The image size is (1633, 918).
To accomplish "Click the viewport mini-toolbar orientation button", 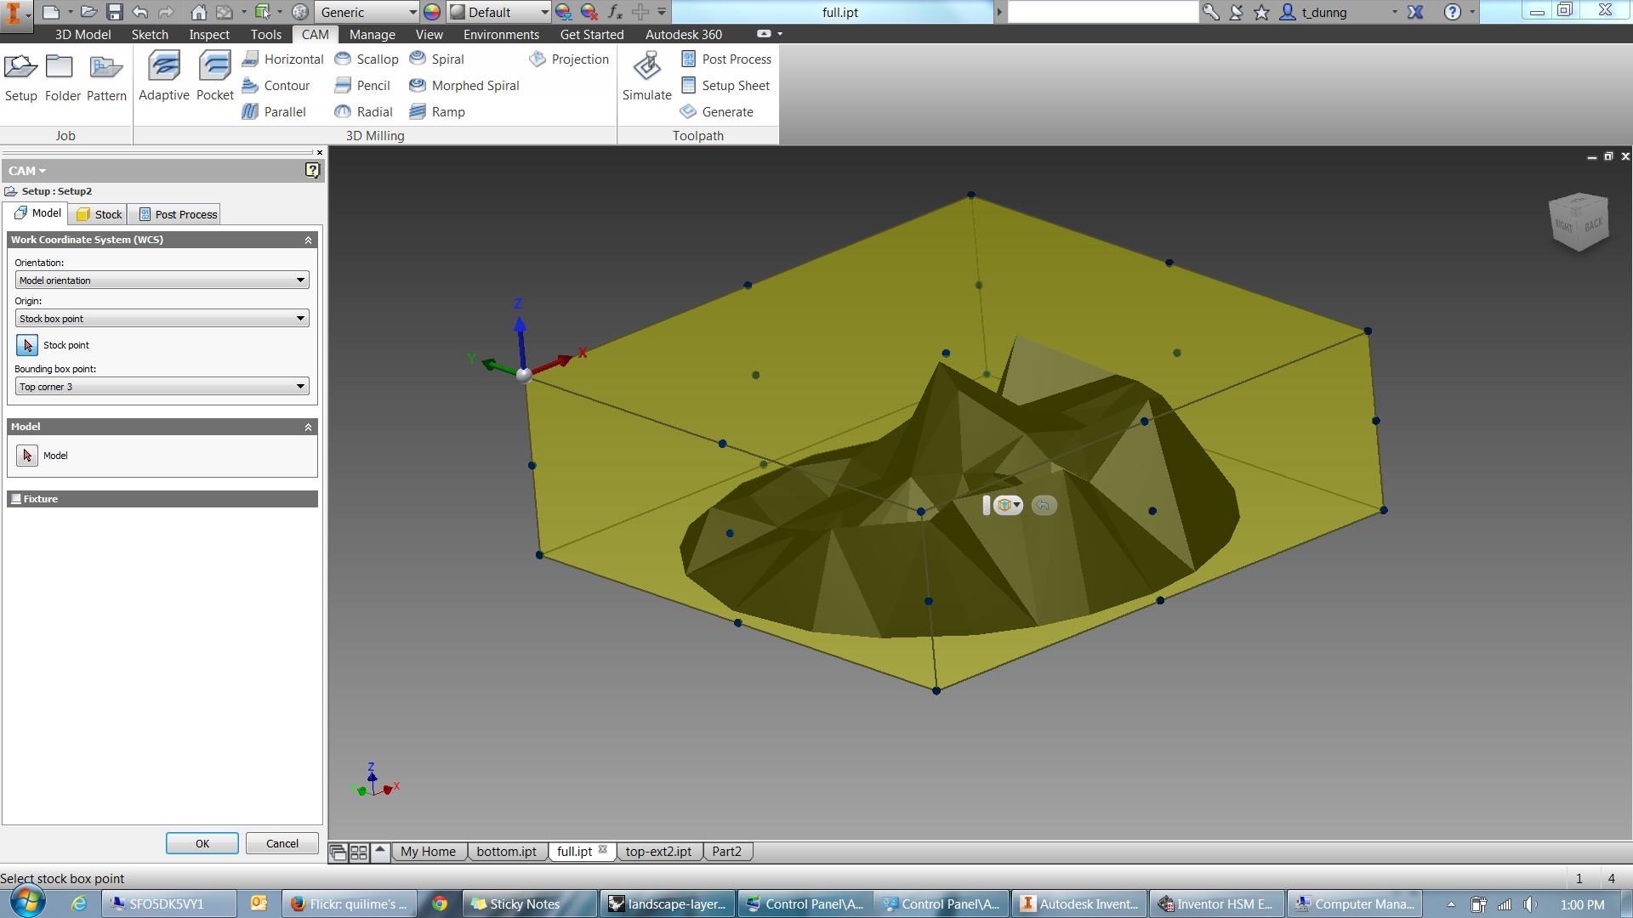I will (x=1008, y=505).
